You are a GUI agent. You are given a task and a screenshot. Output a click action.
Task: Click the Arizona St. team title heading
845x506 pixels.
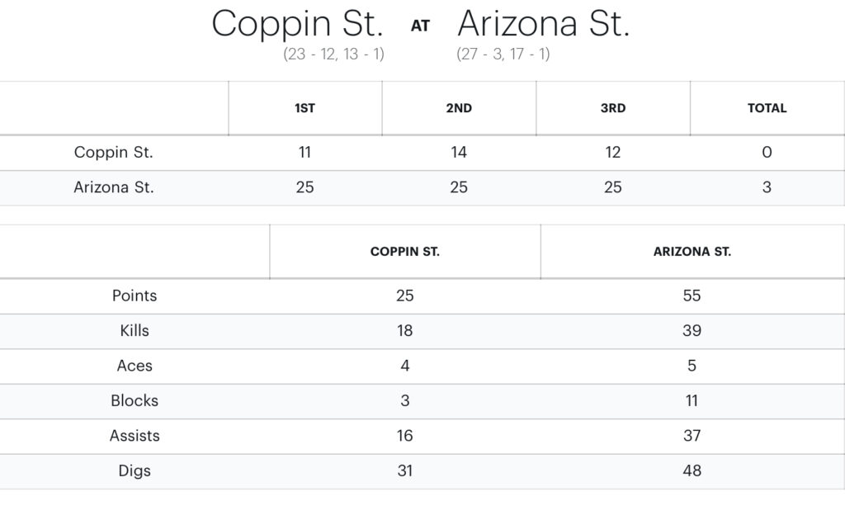tap(543, 24)
